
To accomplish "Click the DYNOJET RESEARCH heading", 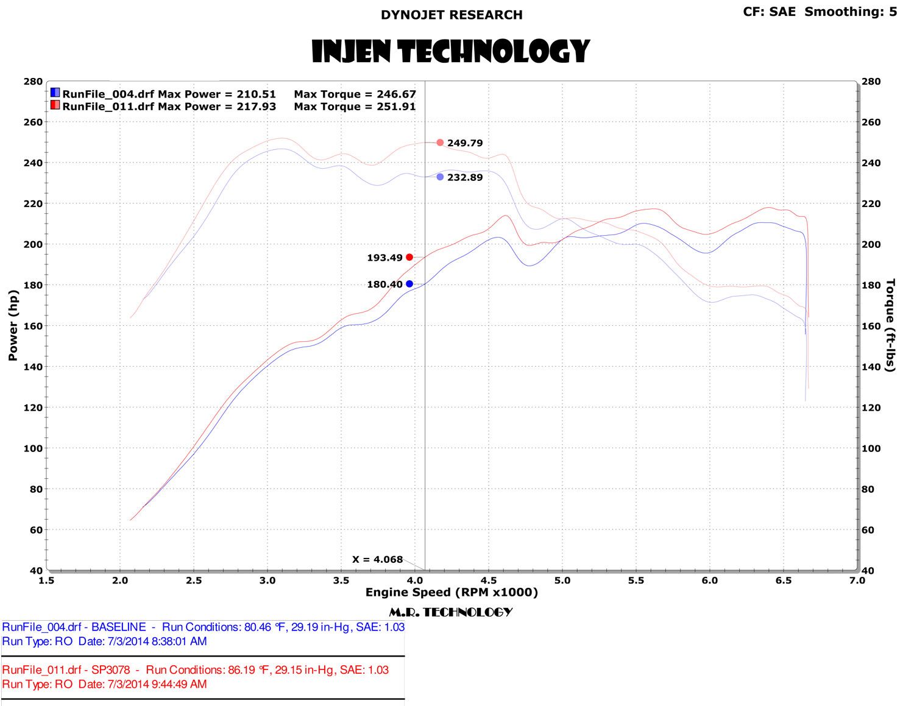I will [452, 15].
